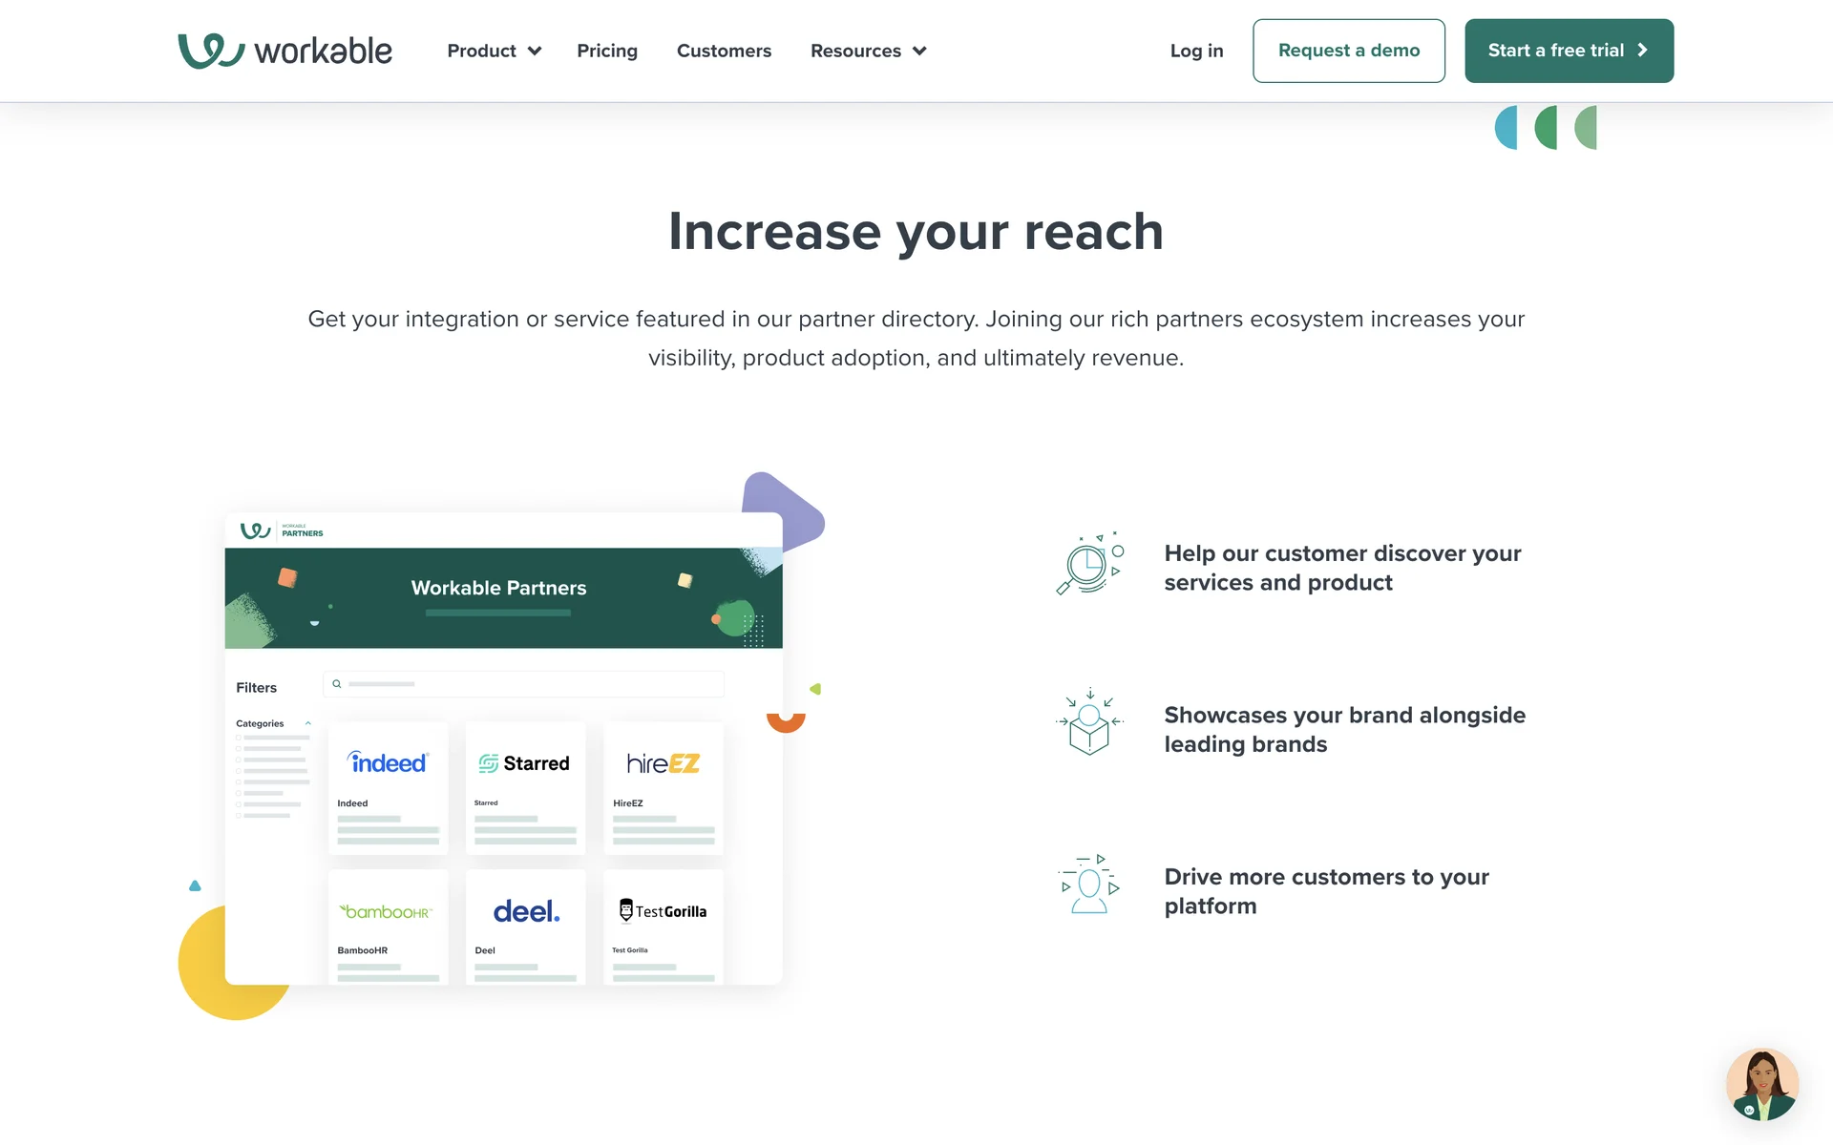Click the Workable logo in header
This screenshot has height=1145, width=1833.
pyautogui.click(x=284, y=51)
